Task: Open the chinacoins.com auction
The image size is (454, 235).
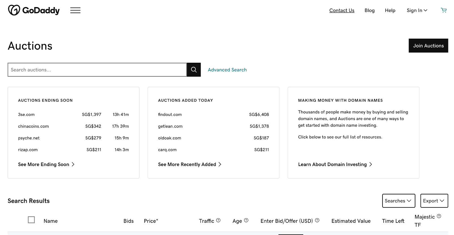Action: click(x=33, y=126)
